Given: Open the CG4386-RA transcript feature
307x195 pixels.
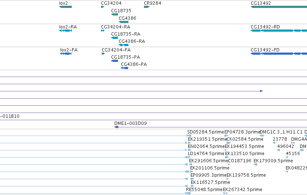Looking at the screenshot, I should pos(123,45).
